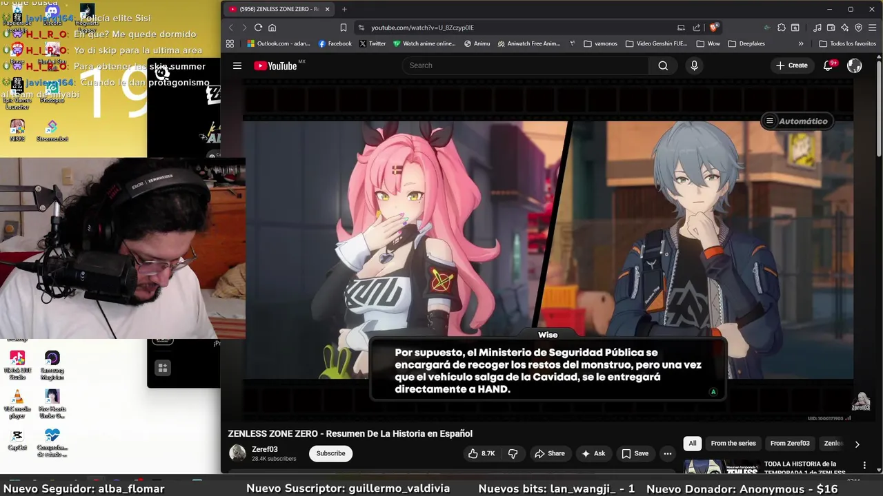This screenshot has height=496, width=883.
Task: Bookmark this page with bookmark icon
Action: 343,28
